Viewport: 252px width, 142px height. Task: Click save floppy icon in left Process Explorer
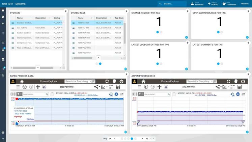pyautogui.click(x=118, y=87)
